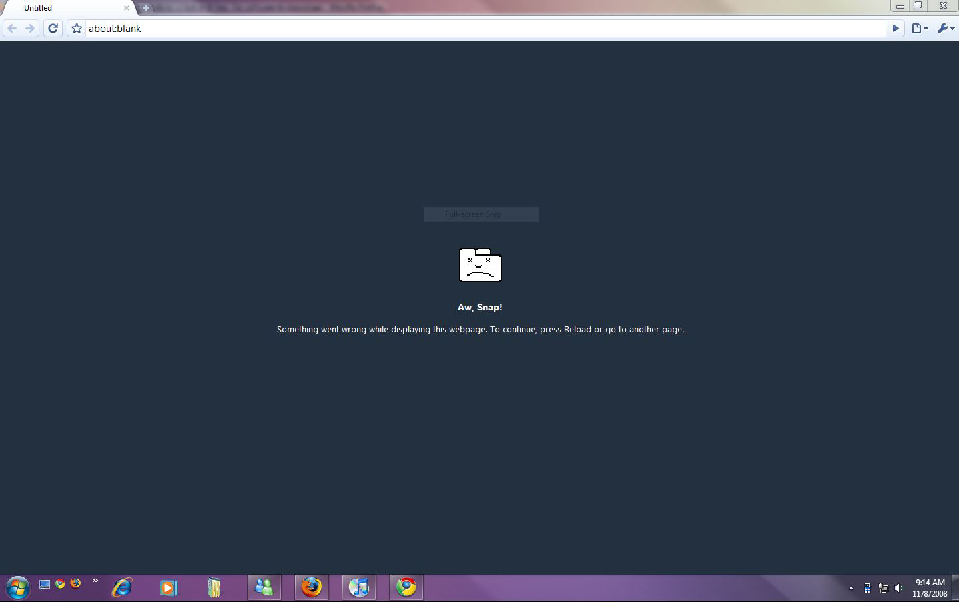Click the browser Forward arrow button
959x602 pixels.
click(x=29, y=29)
